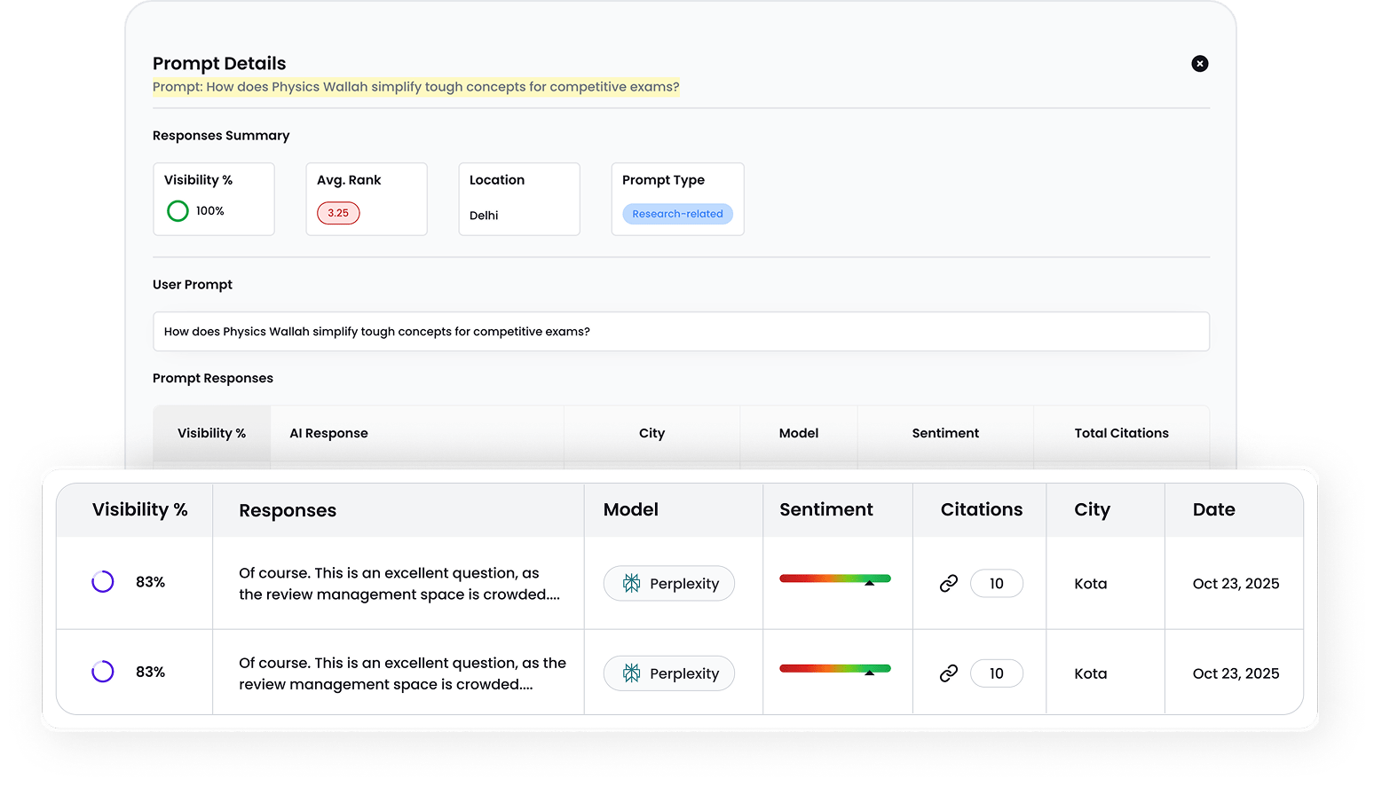Open the first response text preview
Viewport: 1374px width, 787px height.
[x=399, y=584]
